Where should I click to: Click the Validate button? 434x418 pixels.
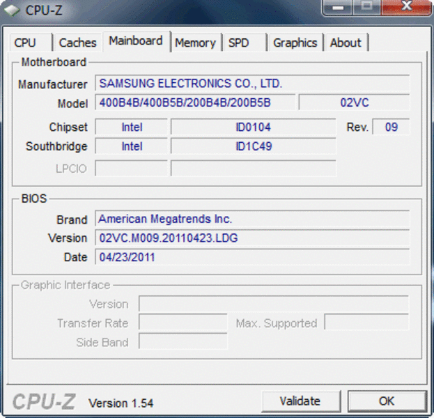coord(300,401)
